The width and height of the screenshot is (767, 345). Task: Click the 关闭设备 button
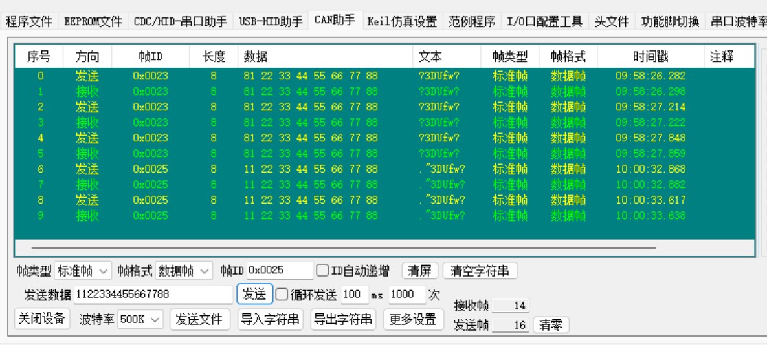coord(43,319)
